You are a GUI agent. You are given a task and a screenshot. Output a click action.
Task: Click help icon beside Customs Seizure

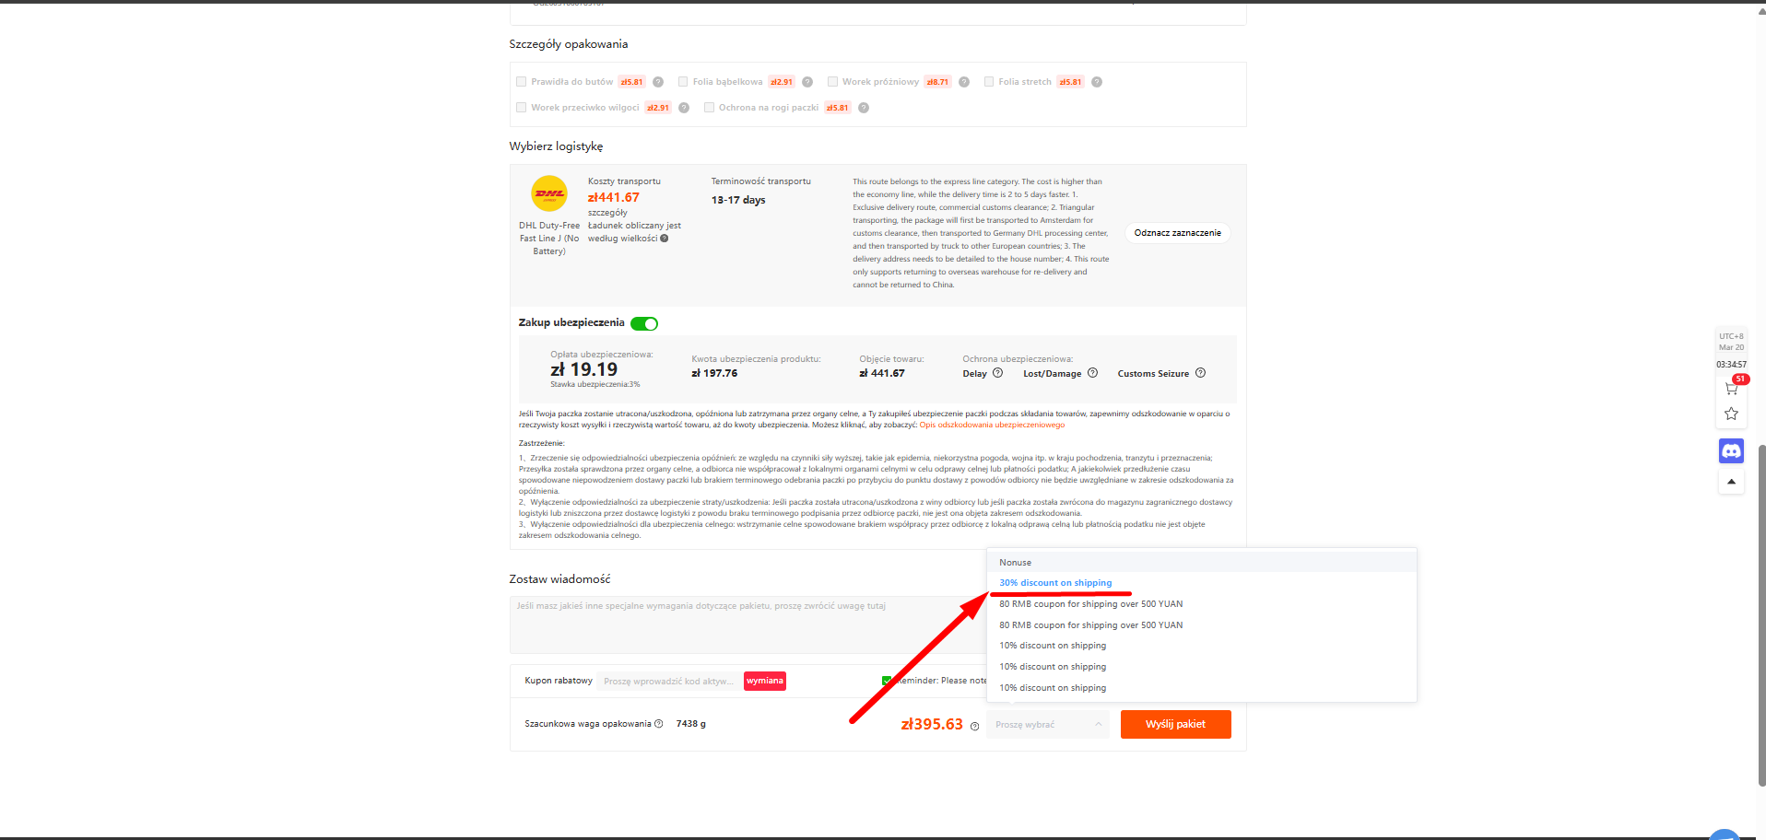pos(1200,373)
